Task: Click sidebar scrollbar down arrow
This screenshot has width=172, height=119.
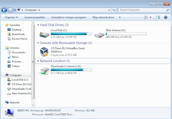Action: (x=33, y=105)
